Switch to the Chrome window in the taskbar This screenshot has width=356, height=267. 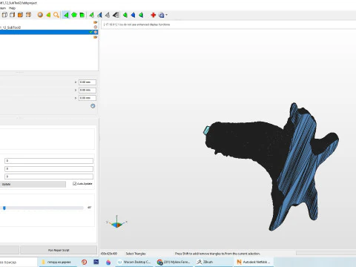(x=174, y=262)
